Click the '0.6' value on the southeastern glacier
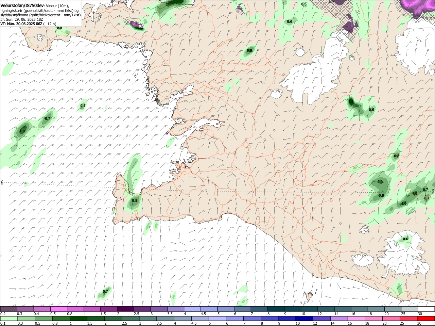This screenshot has height=326, width=435. click(x=405, y=239)
